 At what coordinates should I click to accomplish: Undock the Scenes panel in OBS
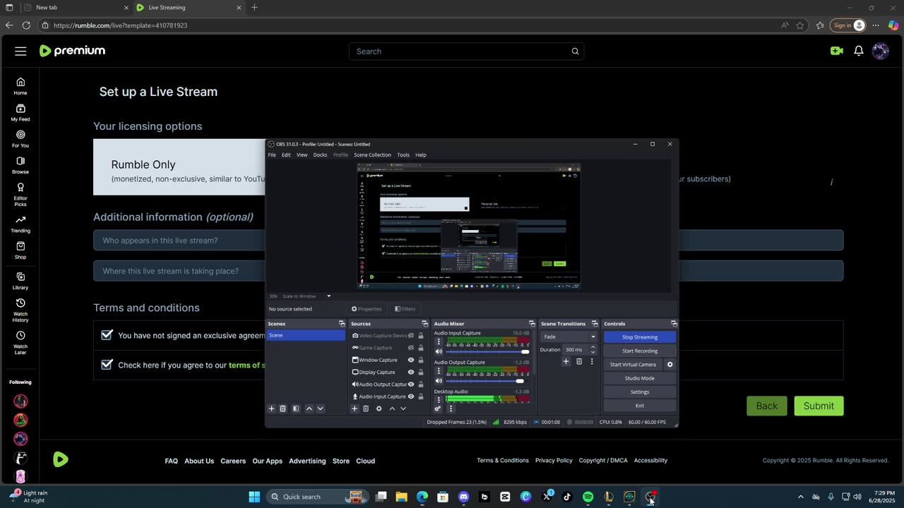342,324
